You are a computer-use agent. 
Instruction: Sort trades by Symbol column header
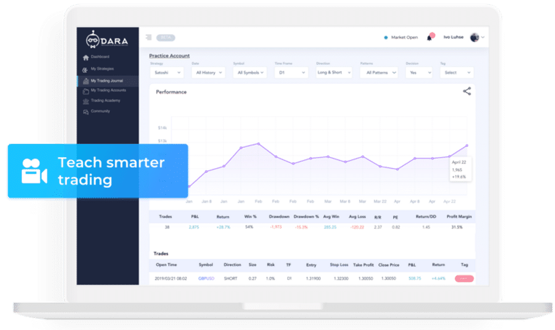tap(206, 265)
